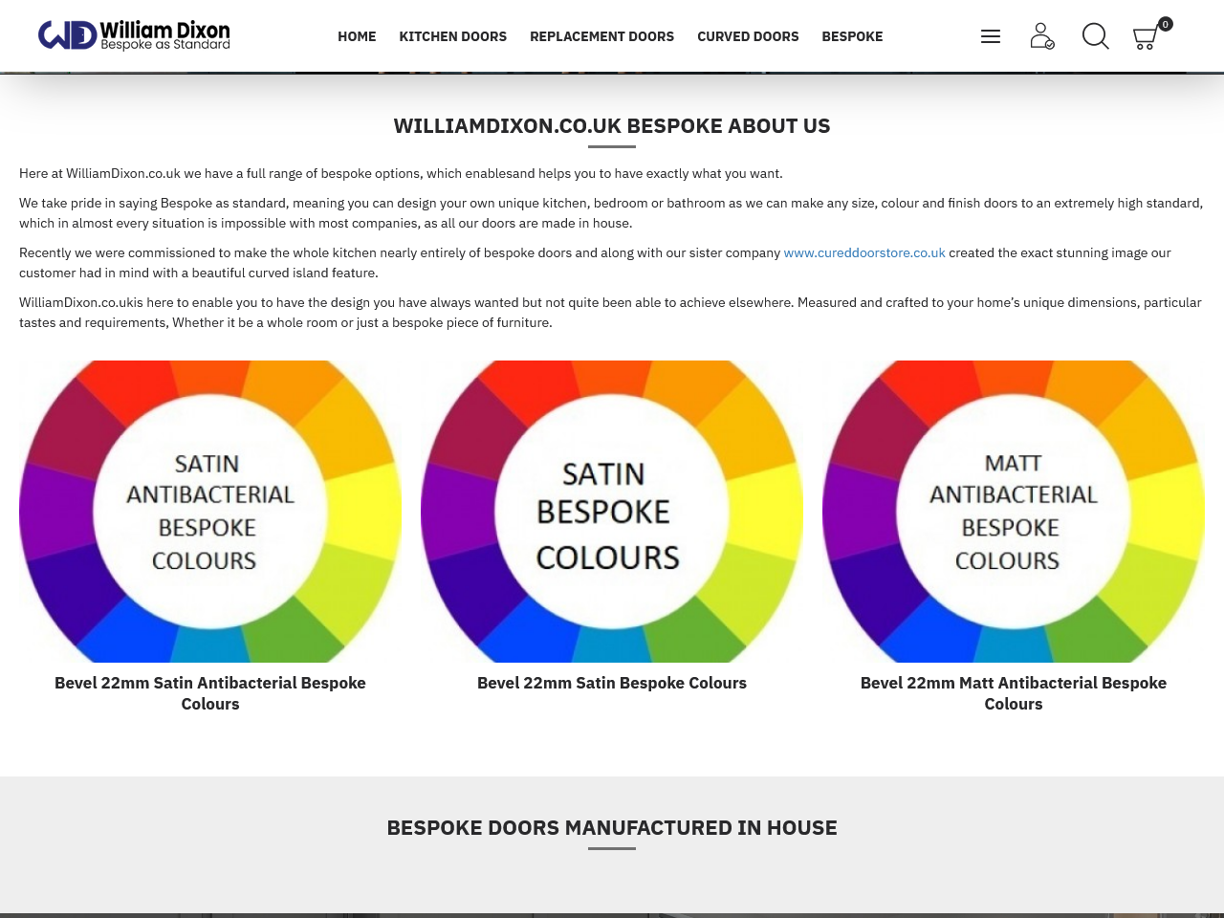Click Bevel 22mm Satin Bespoke Colours title

(612, 683)
